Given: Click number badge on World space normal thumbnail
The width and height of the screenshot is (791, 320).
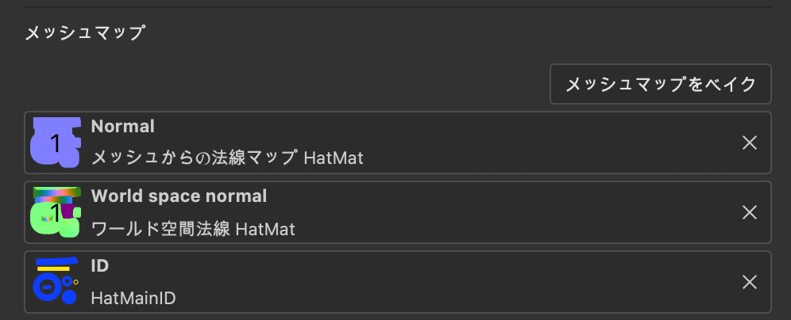Looking at the screenshot, I should (x=55, y=213).
